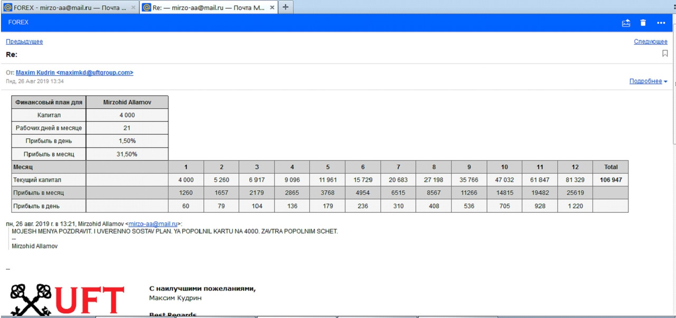Select the month 12 column header
The height and width of the screenshot is (318, 676).
575,167
